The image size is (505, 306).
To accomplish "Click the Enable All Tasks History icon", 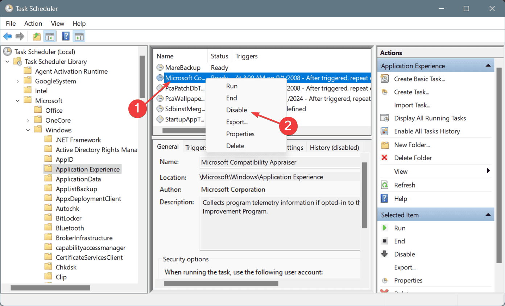I will pyautogui.click(x=385, y=131).
